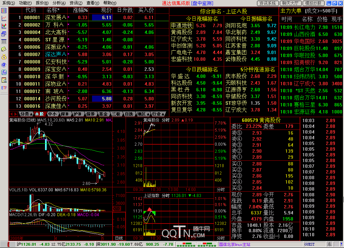Click the multi-window layout sidebar icon
This screenshot has width=344, height=248.
coord(4,34)
